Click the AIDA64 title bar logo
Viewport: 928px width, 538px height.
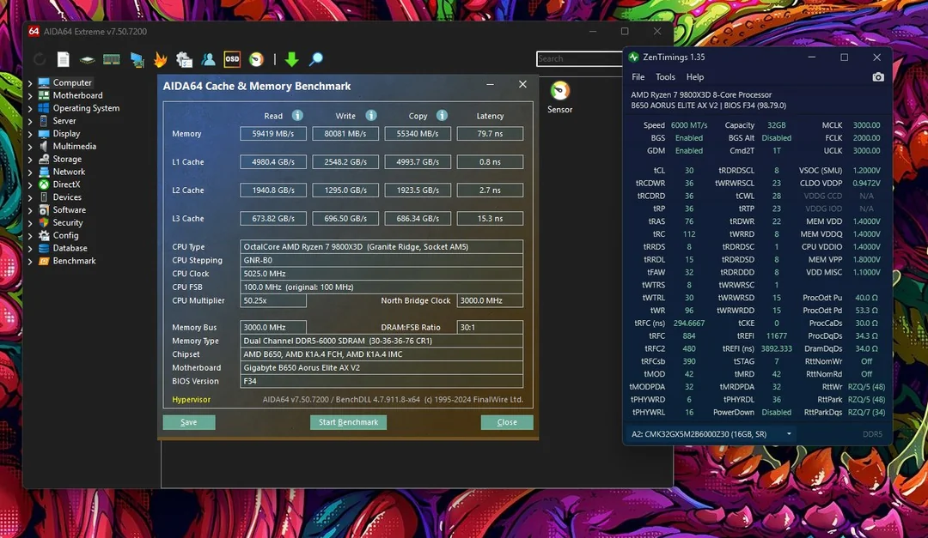pos(34,32)
